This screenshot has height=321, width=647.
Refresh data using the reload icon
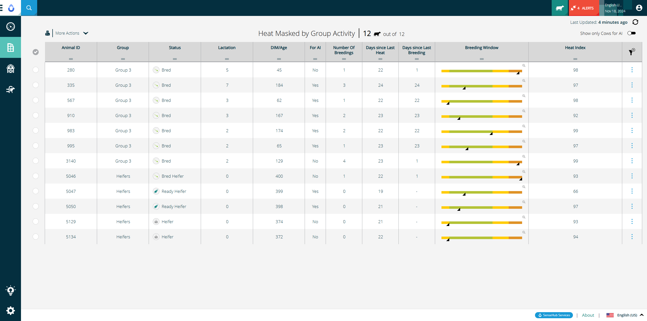pyautogui.click(x=635, y=22)
